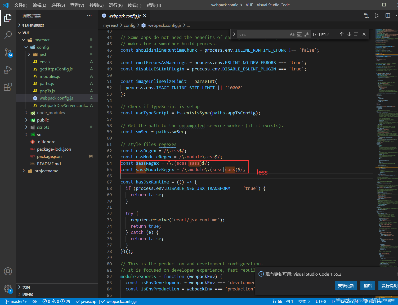
Task: Open the 终端(T) menu
Action: click(x=135, y=5)
